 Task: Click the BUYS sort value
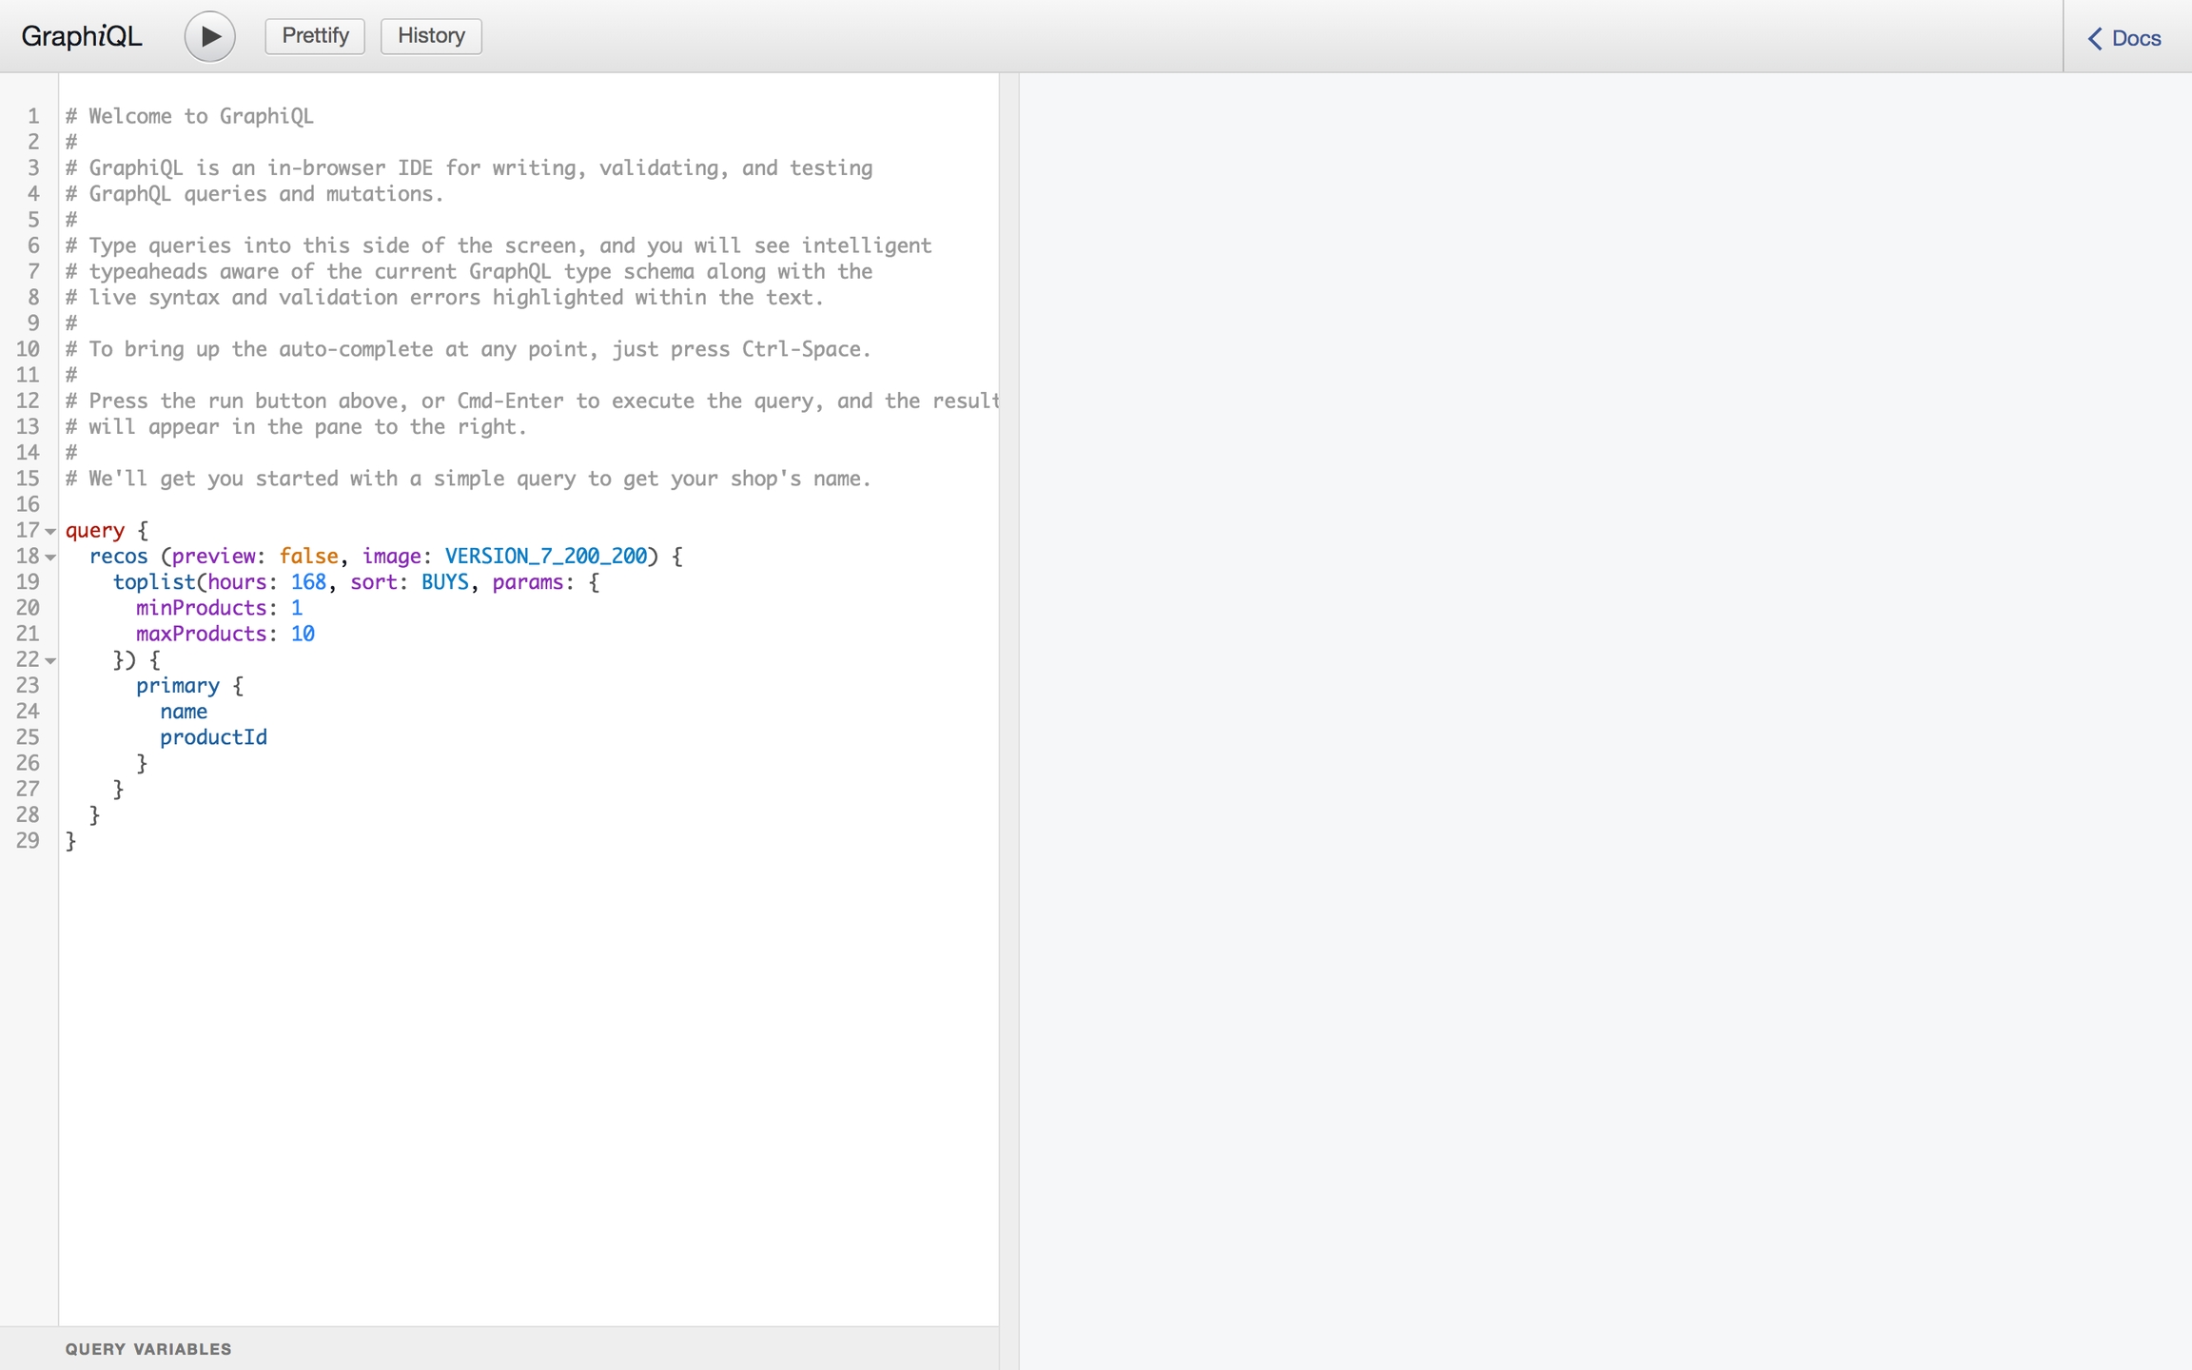tap(444, 581)
